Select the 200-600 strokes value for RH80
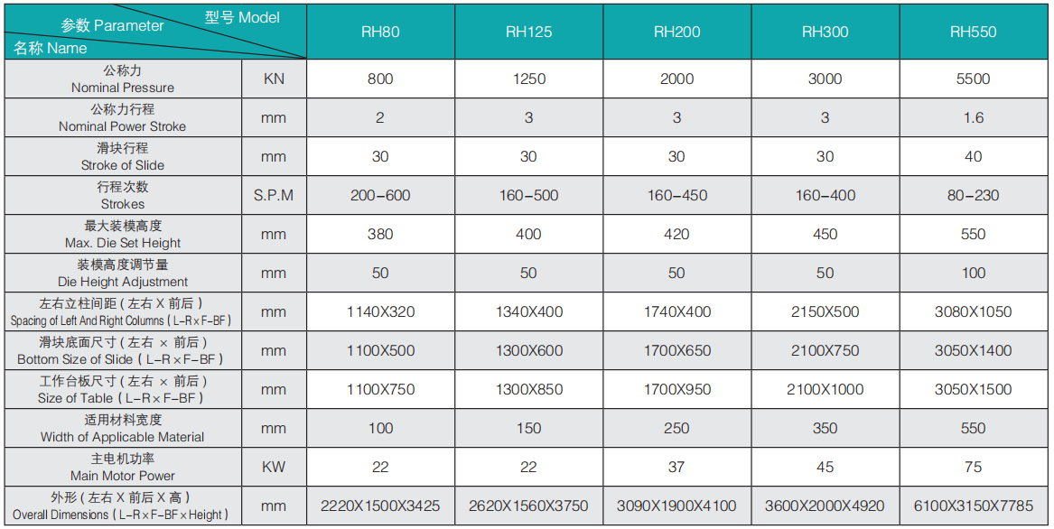This screenshot has width=1054, height=529. 380,196
